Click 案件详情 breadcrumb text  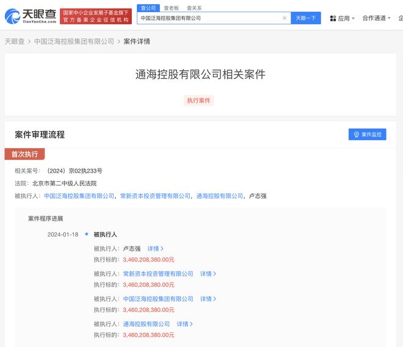click(137, 41)
